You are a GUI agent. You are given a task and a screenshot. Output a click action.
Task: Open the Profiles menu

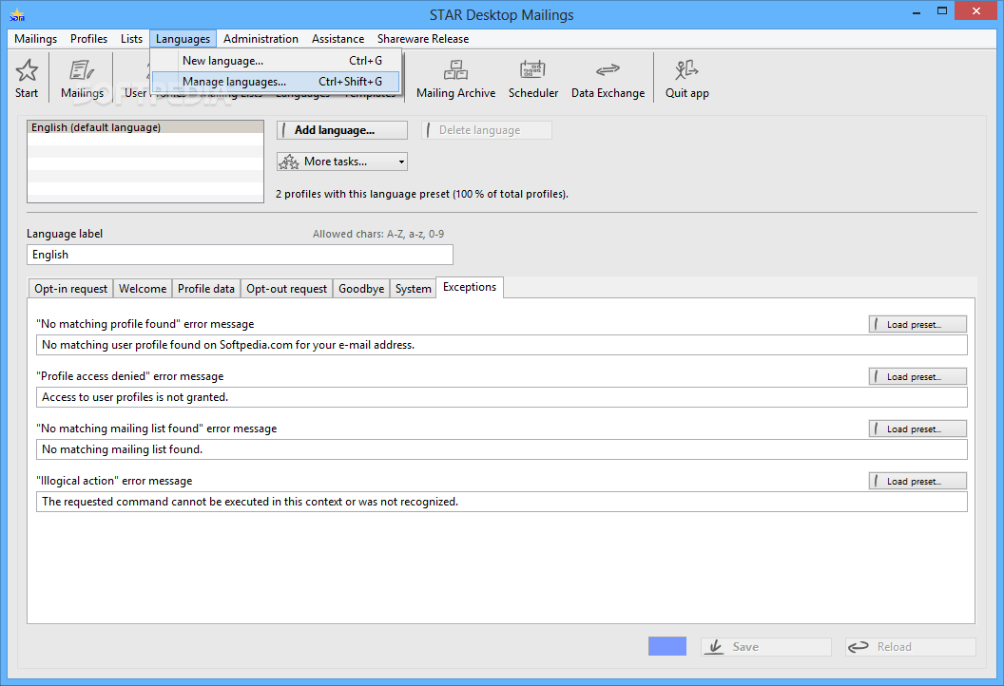[88, 38]
